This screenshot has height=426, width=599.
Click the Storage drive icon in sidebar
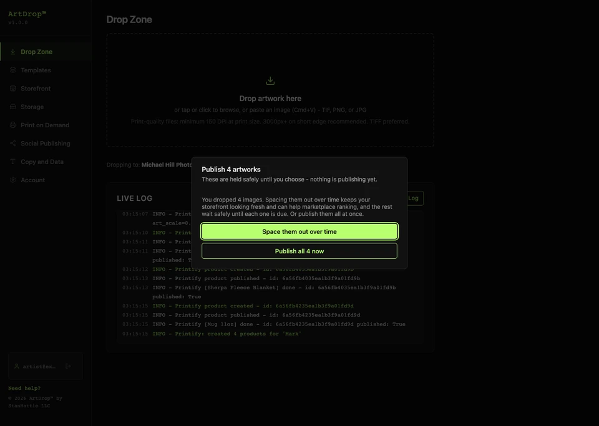pyautogui.click(x=12, y=107)
